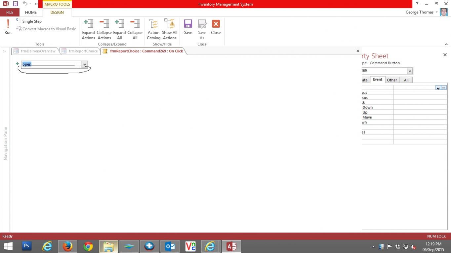Viewport: 451px width, 253px height.
Task: Save the macro with the Save icon
Action: (x=188, y=27)
